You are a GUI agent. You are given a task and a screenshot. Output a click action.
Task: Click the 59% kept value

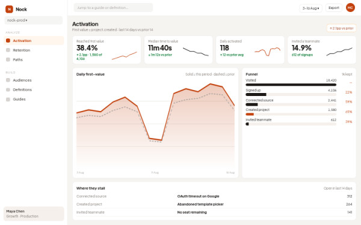click(x=348, y=102)
